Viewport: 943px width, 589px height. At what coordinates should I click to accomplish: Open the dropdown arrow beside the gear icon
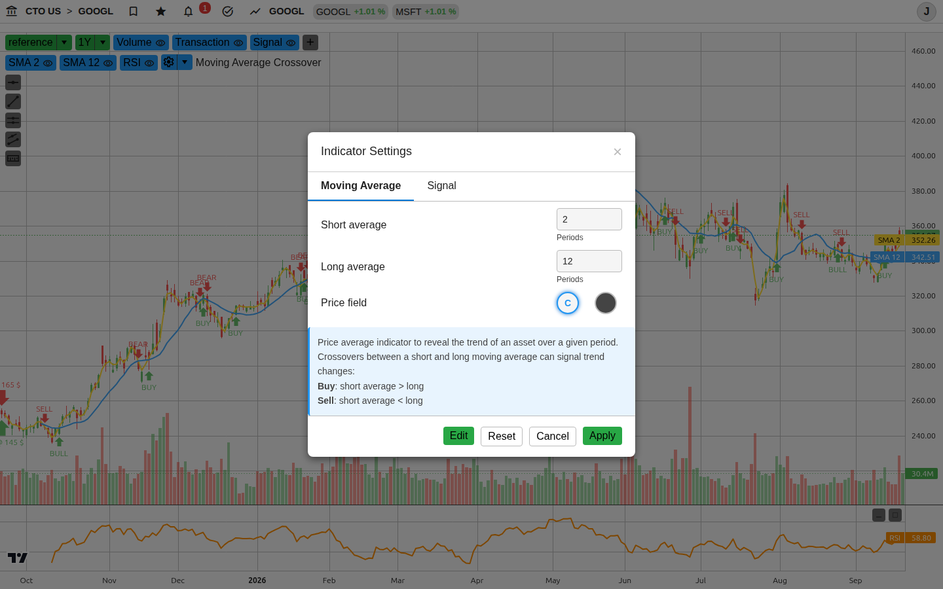pos(185,62)
